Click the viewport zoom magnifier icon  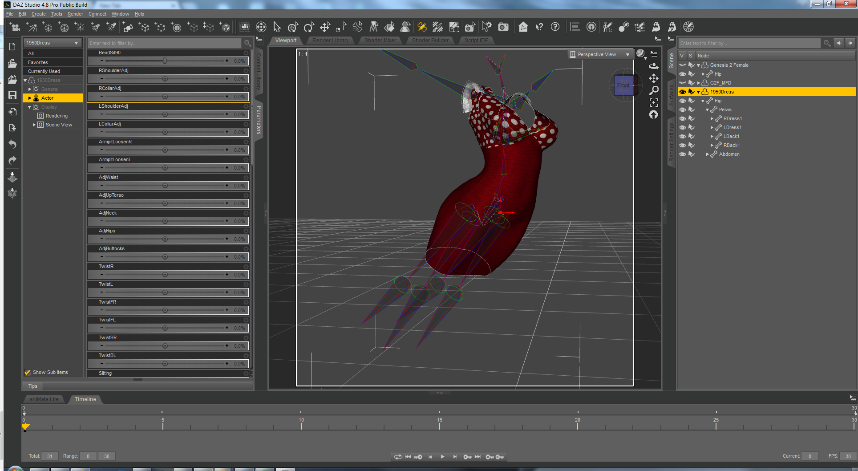(653, 91)
